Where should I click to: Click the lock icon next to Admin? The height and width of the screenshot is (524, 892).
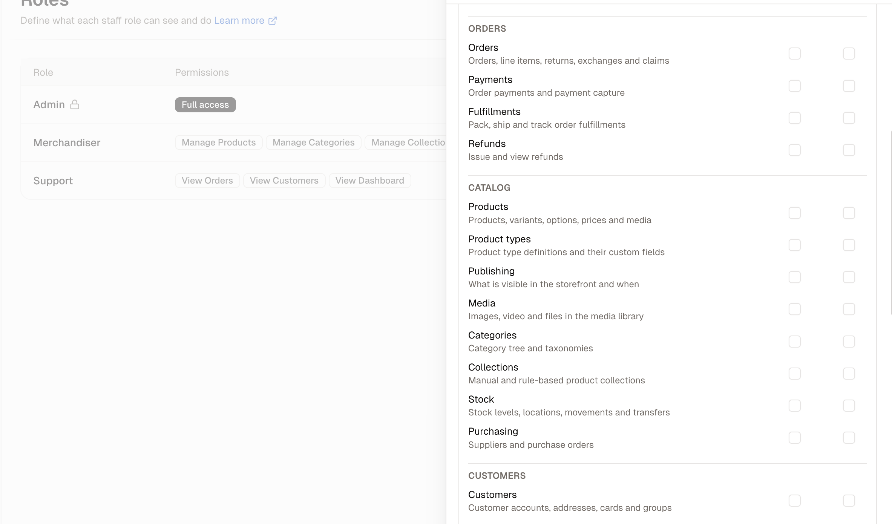coord(75,104)
